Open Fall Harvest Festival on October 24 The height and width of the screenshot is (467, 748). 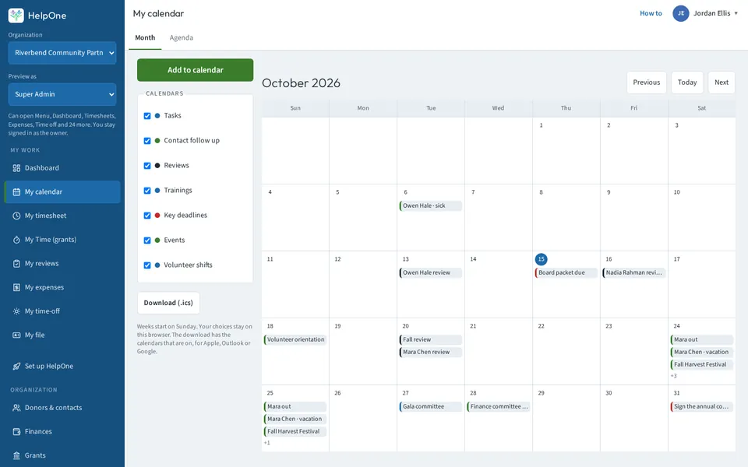tap(702, 364)
